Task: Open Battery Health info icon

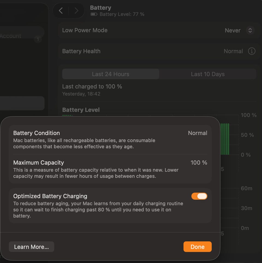Action: [x=251, y=51]
